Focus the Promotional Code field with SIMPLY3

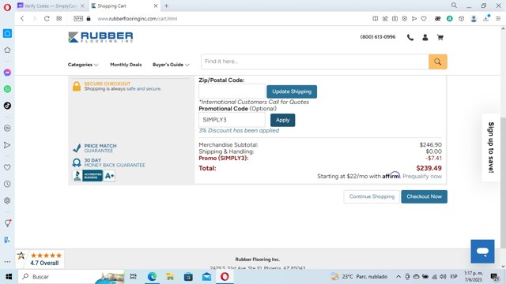point(232,120)
